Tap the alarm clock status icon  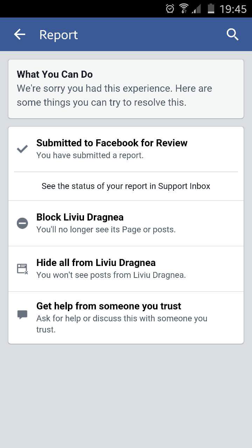click(x=170, y=9)
